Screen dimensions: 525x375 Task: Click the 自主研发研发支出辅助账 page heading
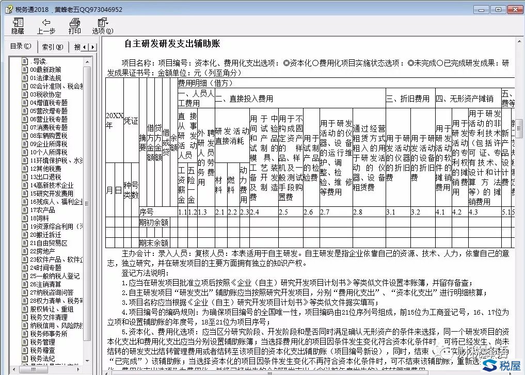(x=172, y=43)
